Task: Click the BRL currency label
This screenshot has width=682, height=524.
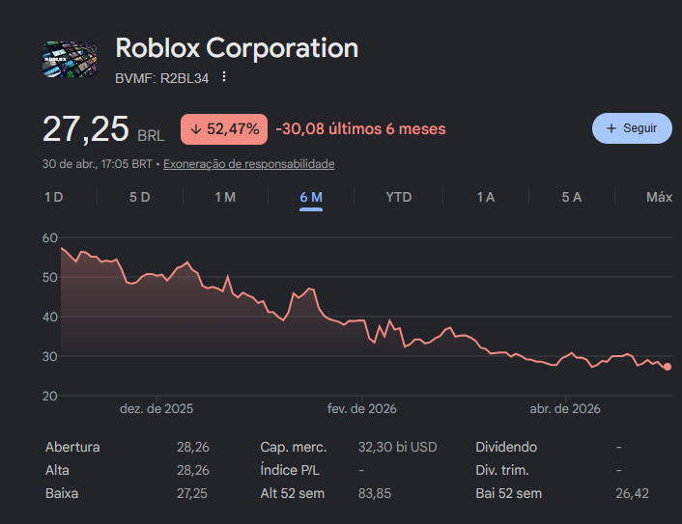Action: tap(151, 136)
